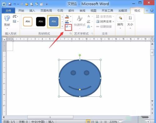
Task: Click the Next Page double arrow button
Action: click(x=152, y=113)
